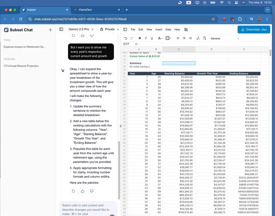Open macOS Spotlight search icon

(x=229, y=3)
